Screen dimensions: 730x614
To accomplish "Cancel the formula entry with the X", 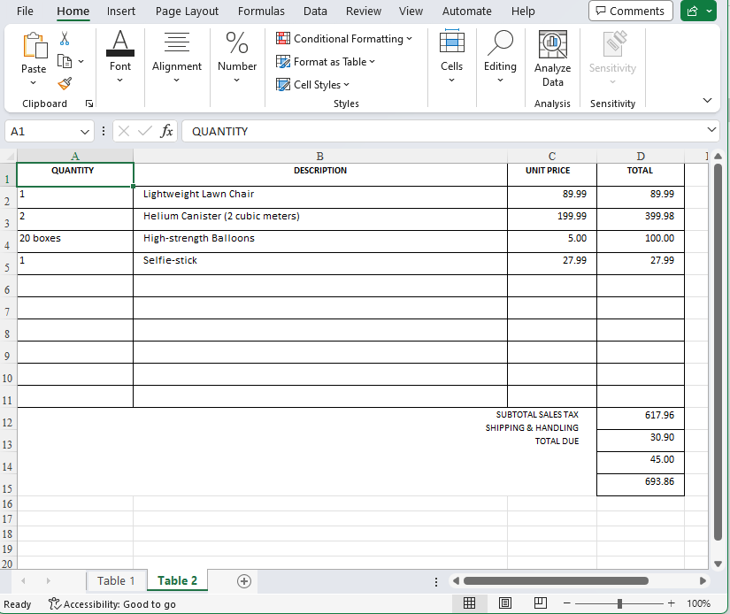I will click(122, 130).
